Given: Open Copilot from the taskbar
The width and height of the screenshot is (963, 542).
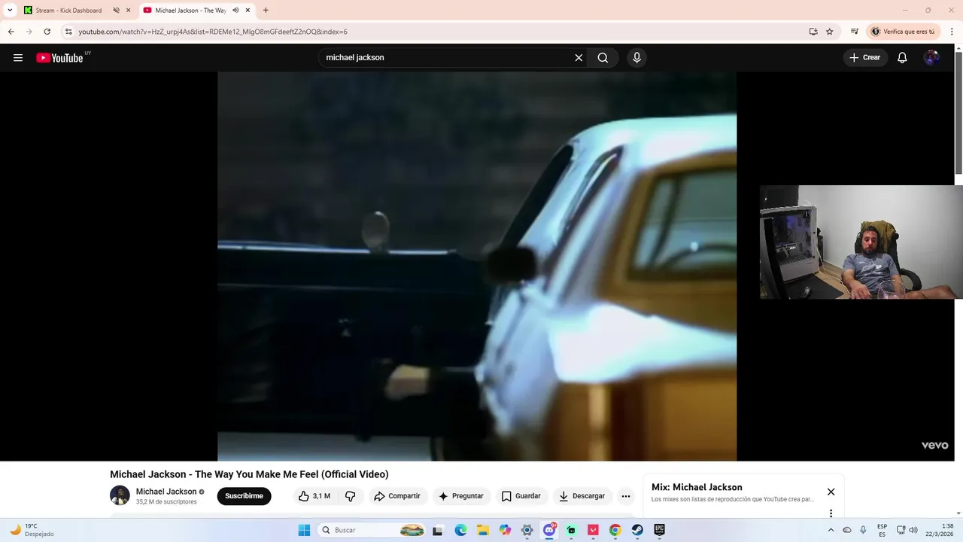Looking at the screenshot, I should click(505, 530).
